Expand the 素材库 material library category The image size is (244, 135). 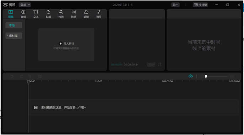point(14,36)
